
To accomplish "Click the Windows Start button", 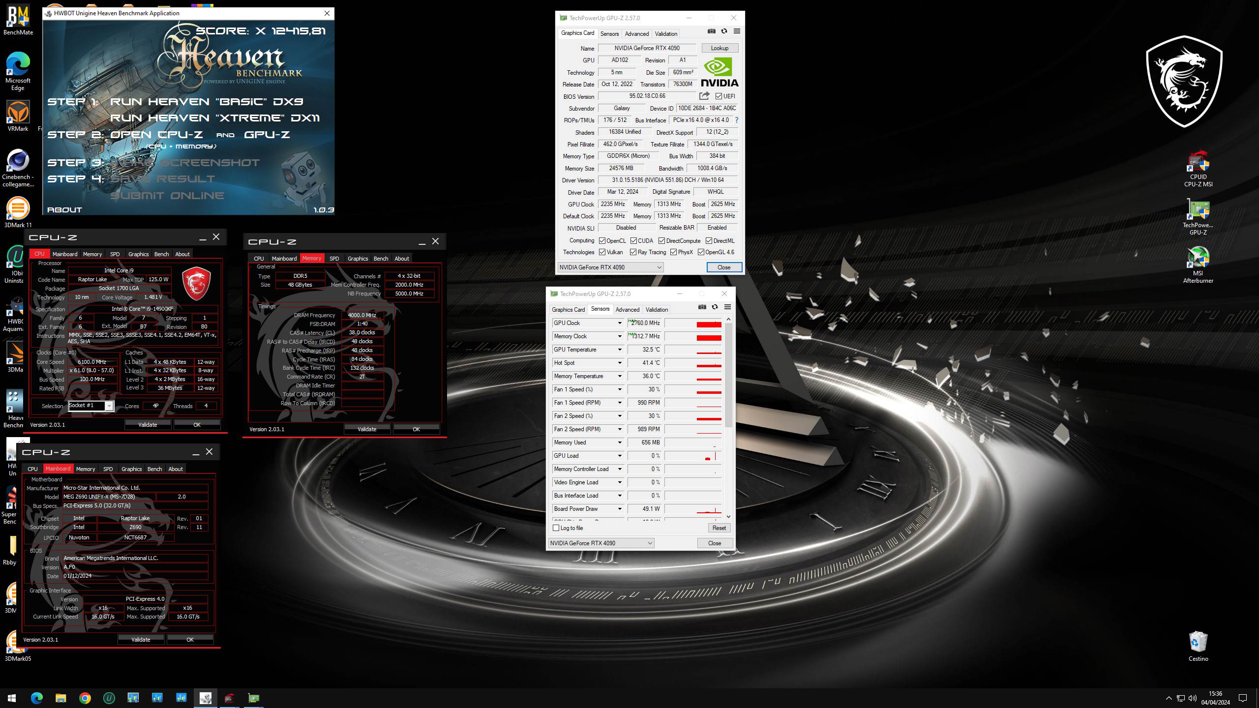I will [12, 698].
